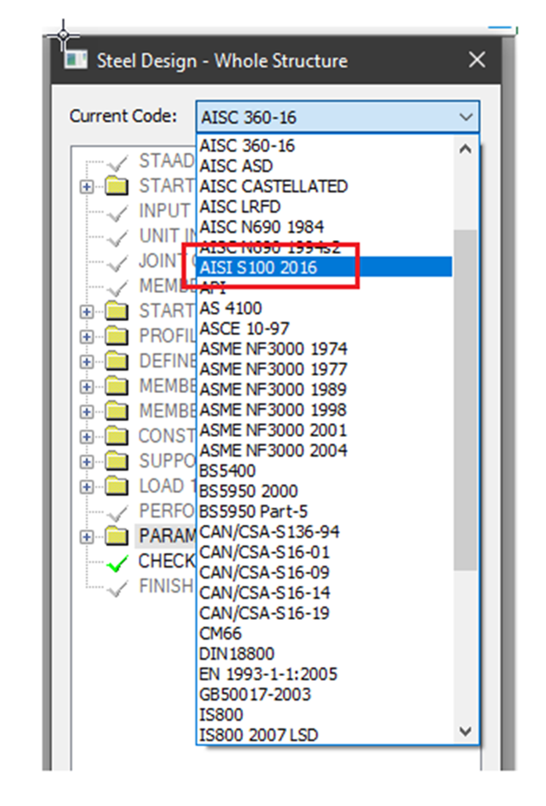Expand the LOAD tree node
This screenshot has height=806, width=546.
click(x=87, y=487)
